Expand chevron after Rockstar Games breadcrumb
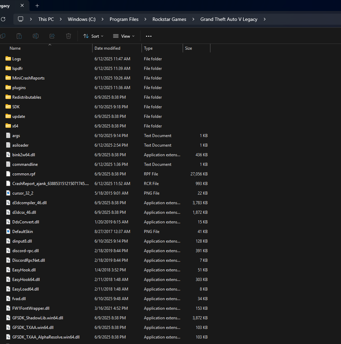This screenshot has width=341, height=344. coord(193,19)
